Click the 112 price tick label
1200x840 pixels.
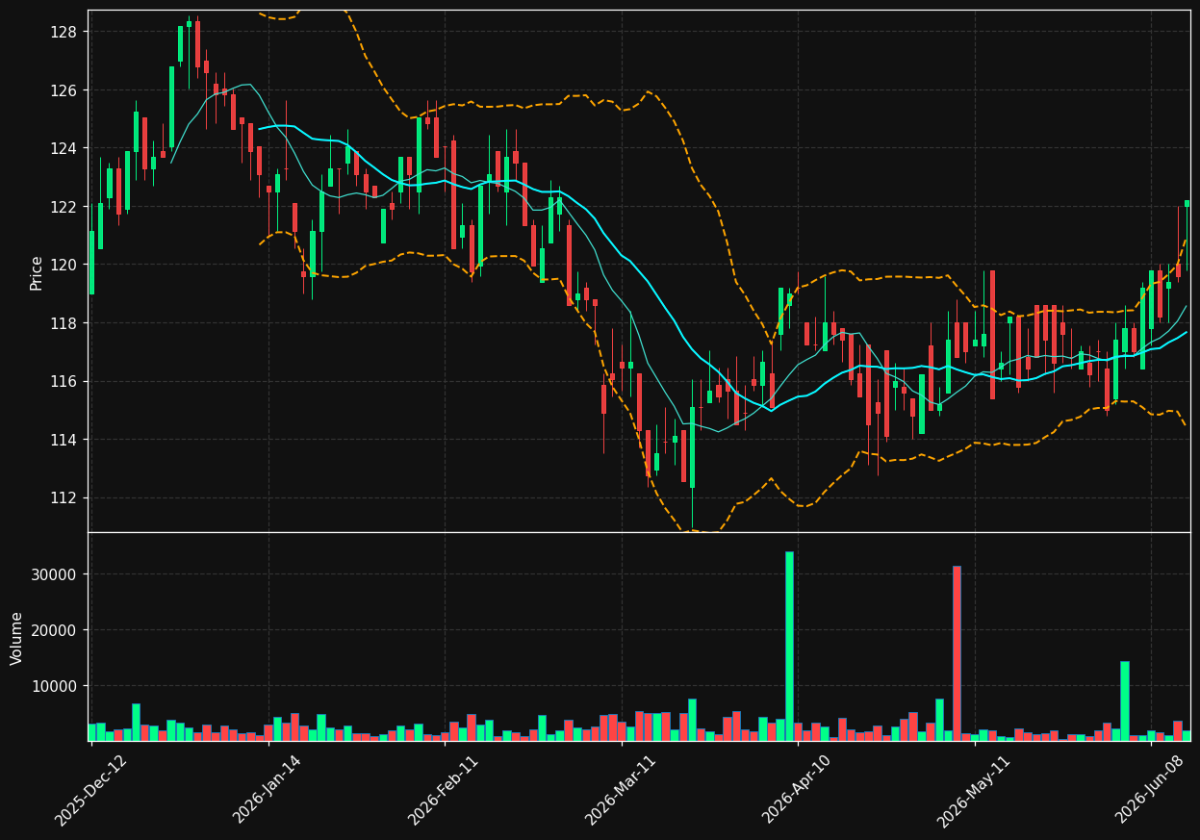[64, 498]
